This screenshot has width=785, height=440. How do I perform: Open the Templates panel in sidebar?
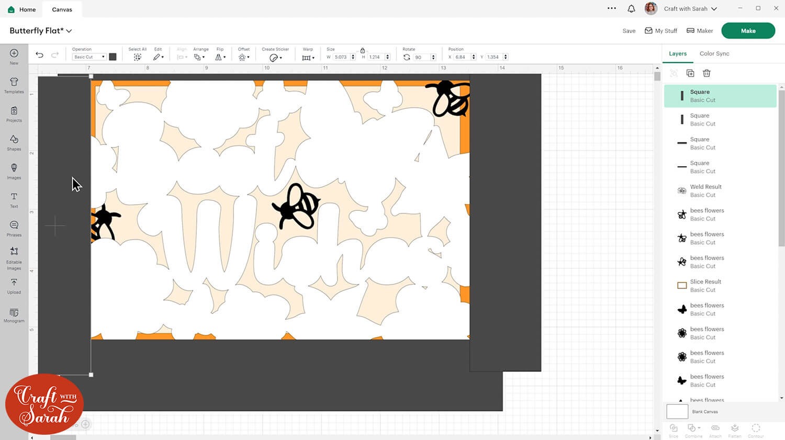click(x=14, y=85)
